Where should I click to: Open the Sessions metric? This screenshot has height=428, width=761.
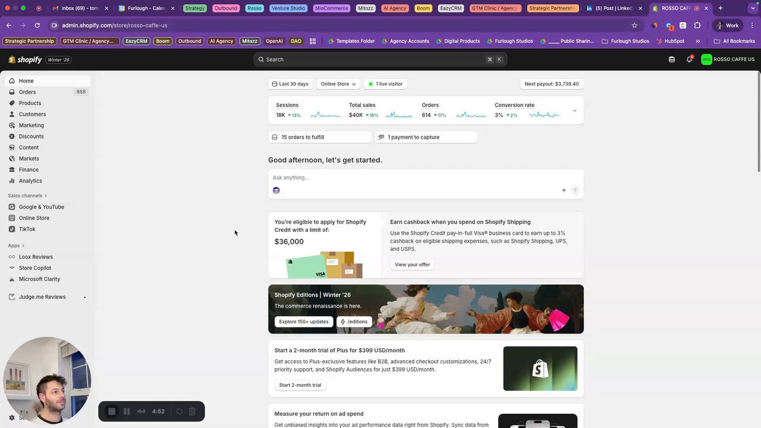click(308, 110)
